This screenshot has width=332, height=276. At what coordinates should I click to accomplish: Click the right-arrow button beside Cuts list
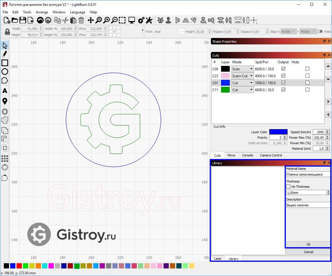[328, 102]
